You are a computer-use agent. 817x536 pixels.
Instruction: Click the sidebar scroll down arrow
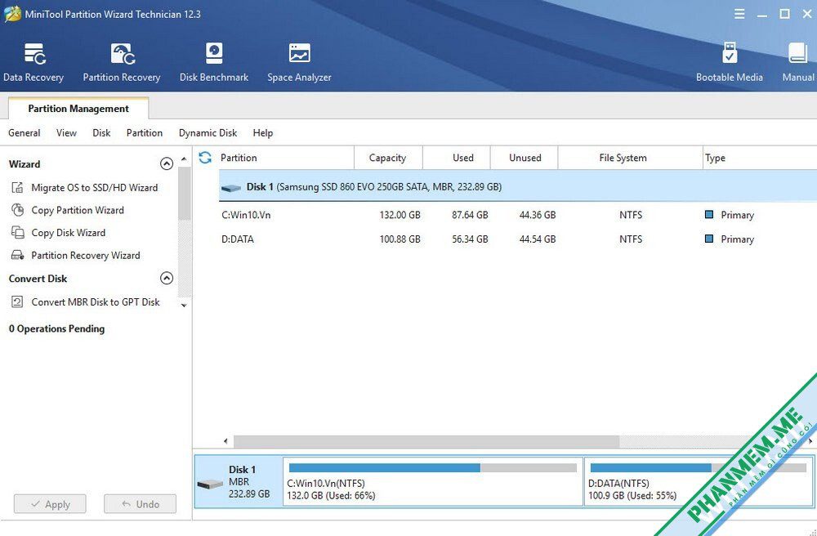pos(184,306)
